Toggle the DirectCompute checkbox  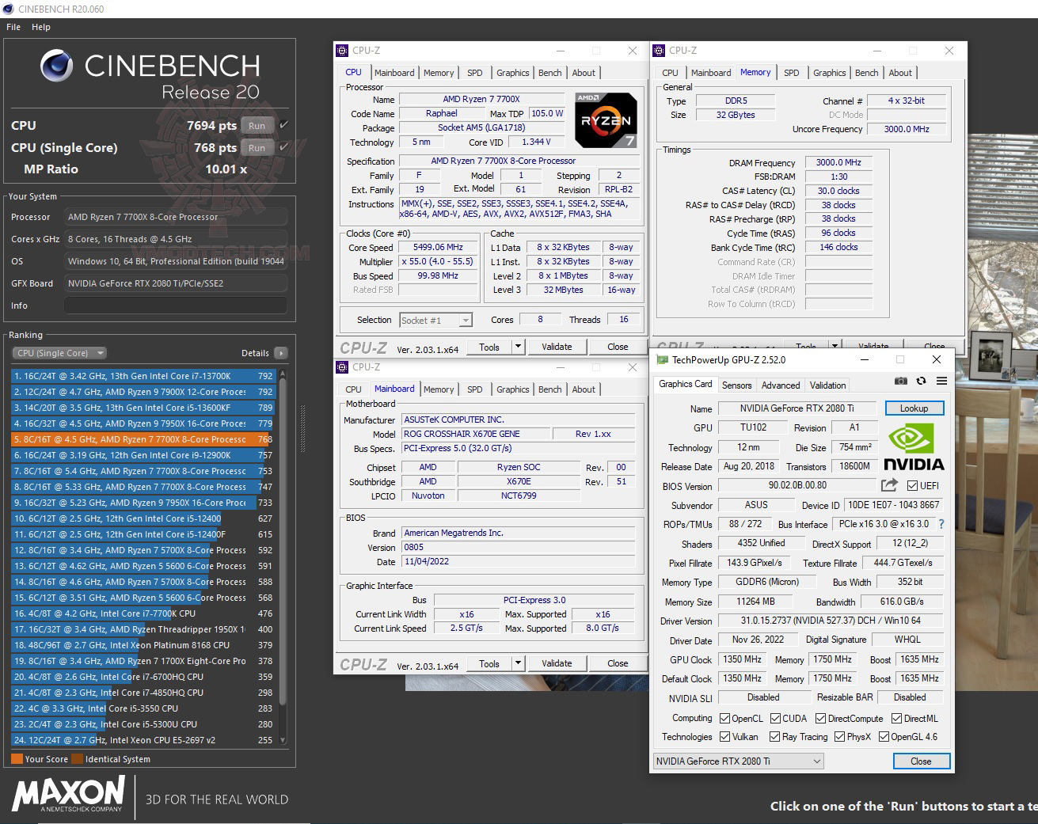coord(821,719)
